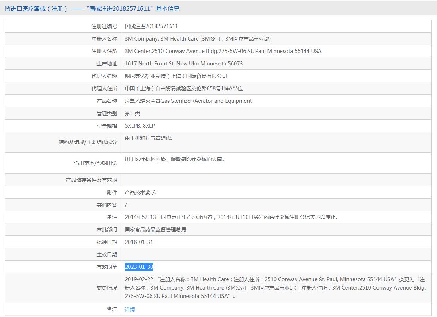Click the document icon in the header
437x317 pixels.
(7, 9)
